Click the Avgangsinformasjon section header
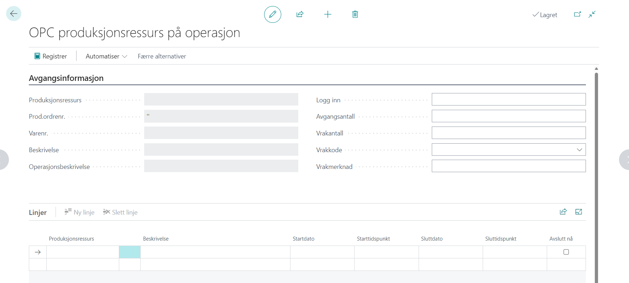The image size is (629, 283). click(x=66, y=78)
